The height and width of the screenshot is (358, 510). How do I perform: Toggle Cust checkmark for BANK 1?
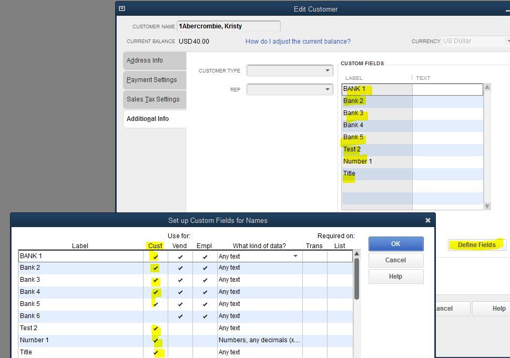[156, 257]
